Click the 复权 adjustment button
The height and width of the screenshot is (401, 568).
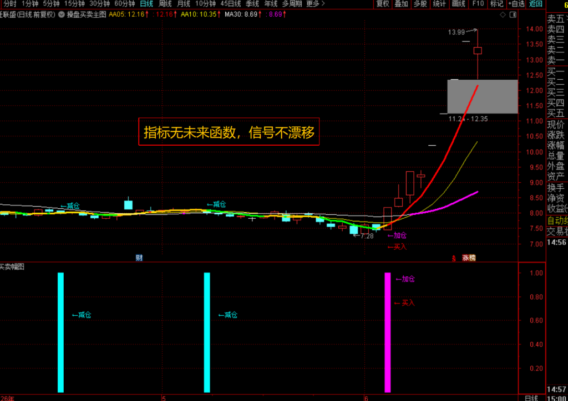[x=383, y=4]
